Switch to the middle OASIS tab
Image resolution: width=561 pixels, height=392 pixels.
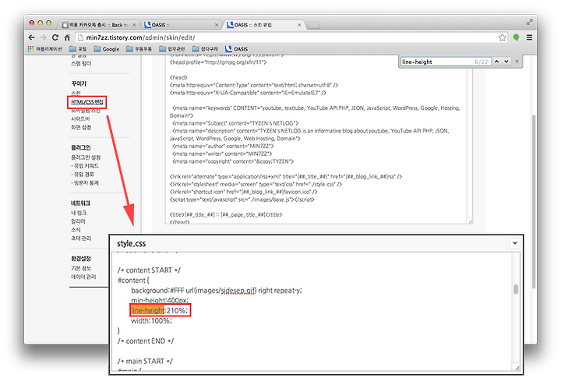click(x=181, y=25)
